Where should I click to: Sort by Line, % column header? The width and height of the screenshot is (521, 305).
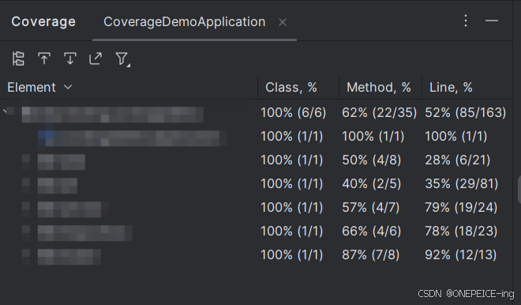(x=451, y=88)
